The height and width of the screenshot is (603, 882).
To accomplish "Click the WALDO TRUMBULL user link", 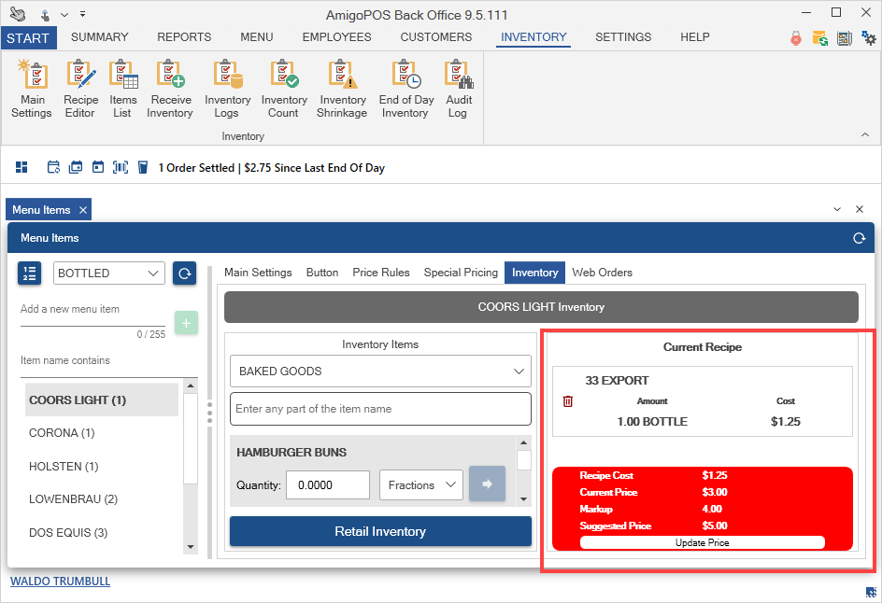I will (60, 582).
